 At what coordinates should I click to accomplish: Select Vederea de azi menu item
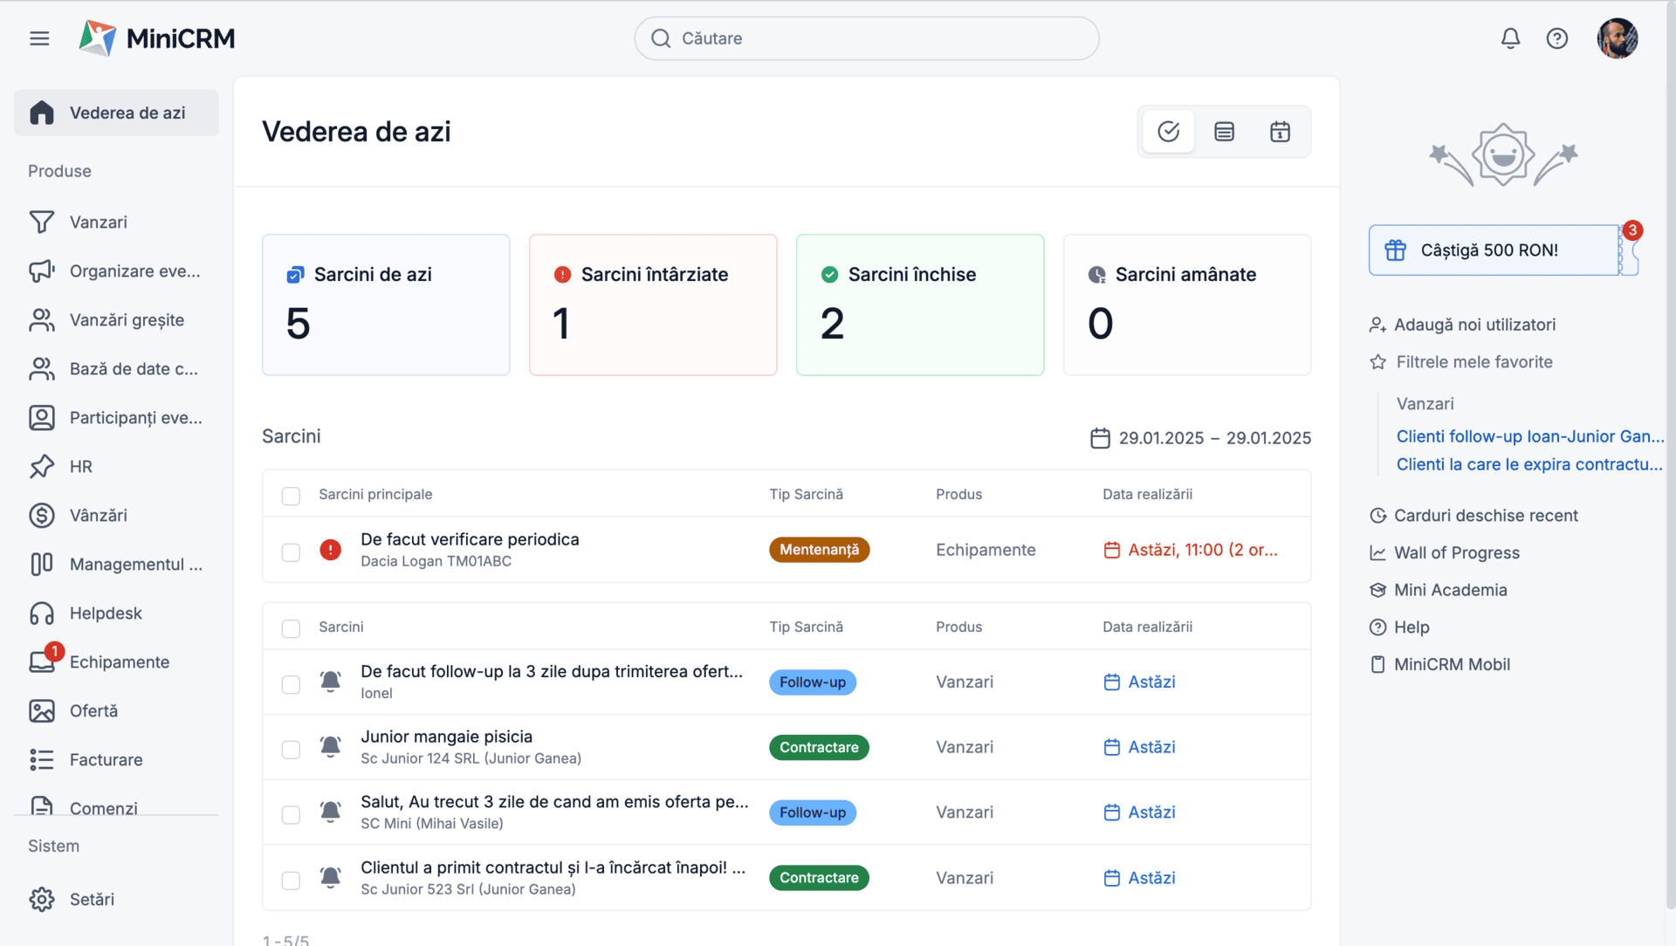pyautogui.click(x=116, y=113)
